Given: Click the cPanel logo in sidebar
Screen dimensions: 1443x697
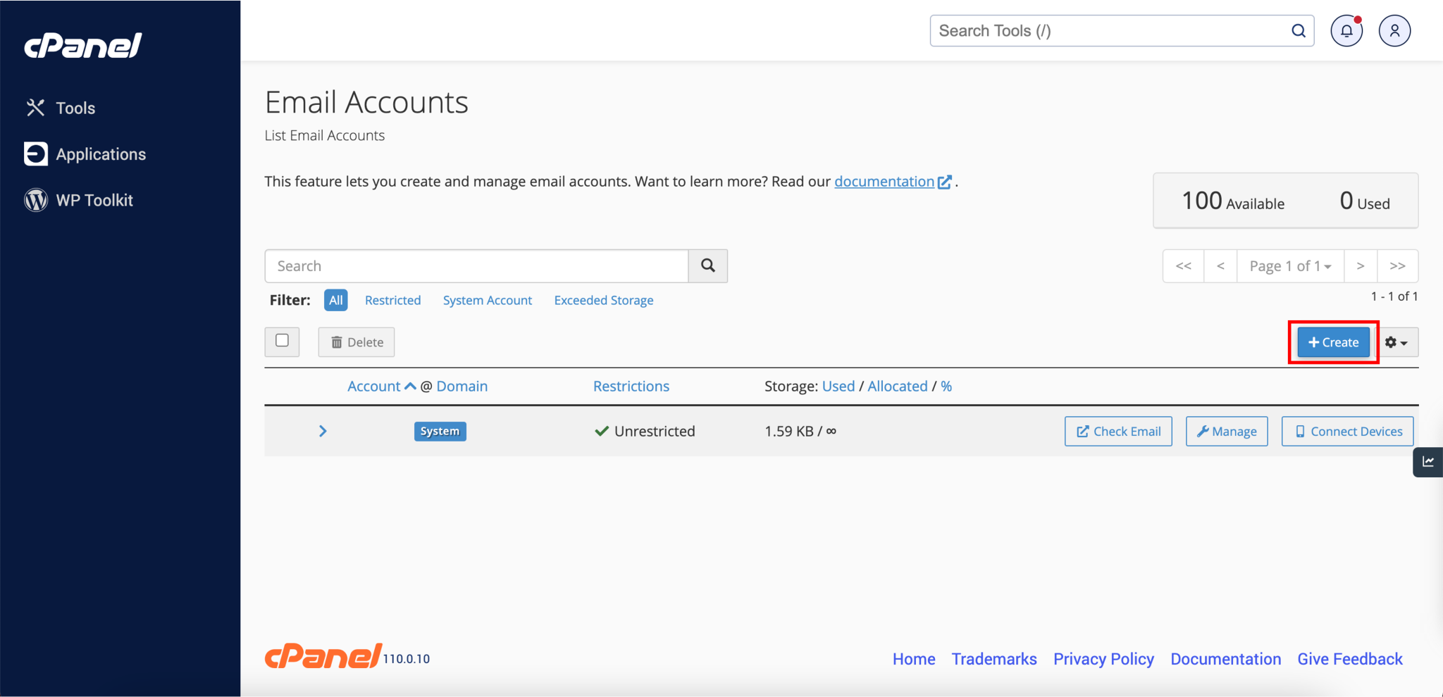Looking at the screenshot, I should (83, 46).
